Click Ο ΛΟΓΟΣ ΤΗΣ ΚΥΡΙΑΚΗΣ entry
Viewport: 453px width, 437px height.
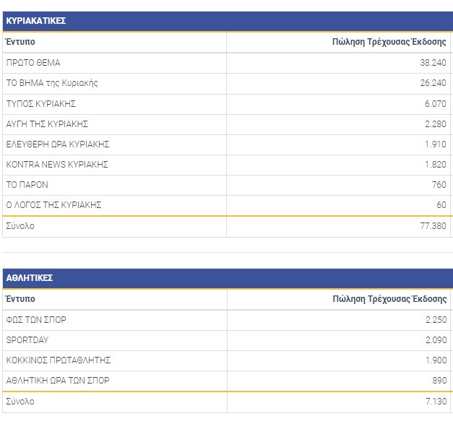(x=53, y=205)
